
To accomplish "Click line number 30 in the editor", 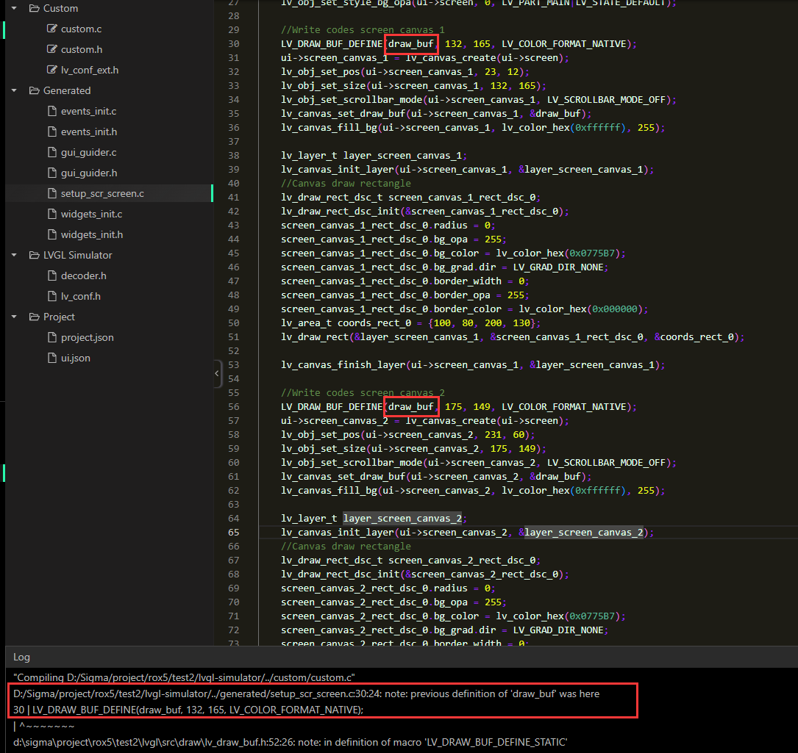I will click(x=233, y=43).
